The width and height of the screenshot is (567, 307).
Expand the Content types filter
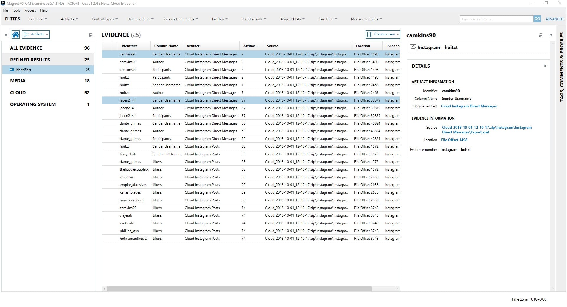(x=105, y=19)
